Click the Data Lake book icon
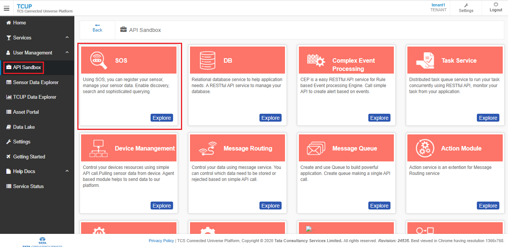 pyautogui.click(x=9, y=127)
